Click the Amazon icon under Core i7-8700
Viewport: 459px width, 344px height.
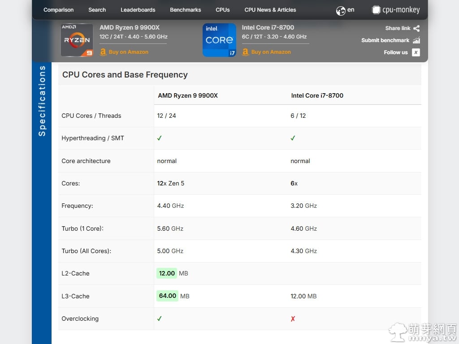click(245, 52)
